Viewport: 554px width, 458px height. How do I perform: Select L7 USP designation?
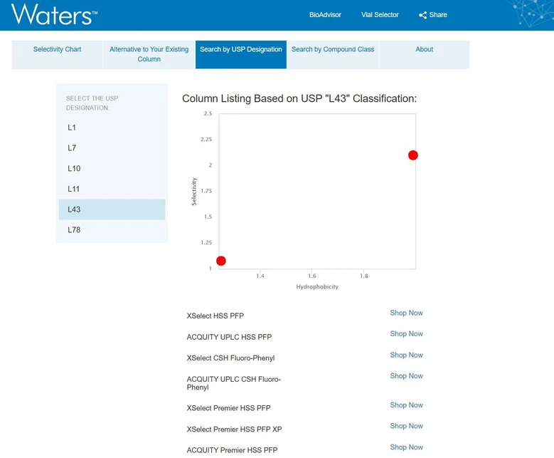point(112,148)
